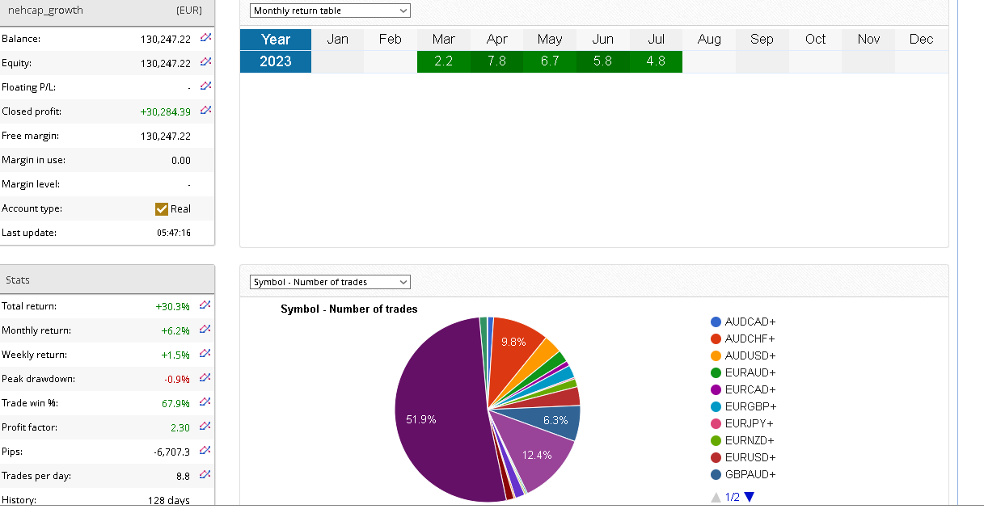Click chart icon next to Equity
The image size is (984, 513).
click(205, 62)
